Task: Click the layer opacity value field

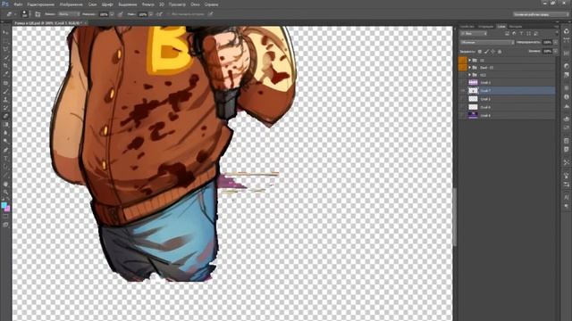Action: (x=547, y=43)
